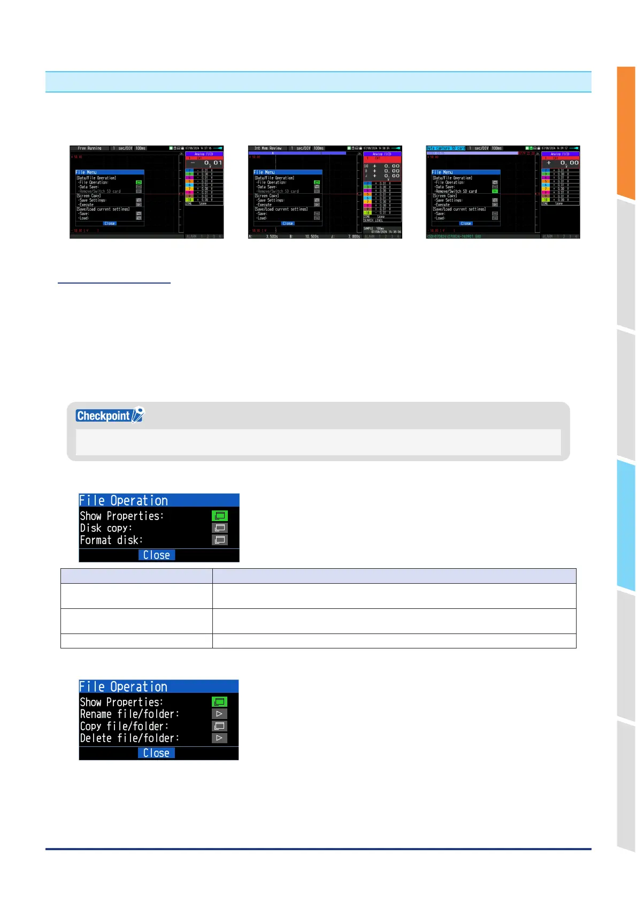637x901 pixels.
Task: Select 'Show Properties:' text above Rename file/folder
Action: [x=122, y=703]
